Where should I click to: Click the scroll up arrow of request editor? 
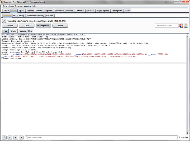188,35
